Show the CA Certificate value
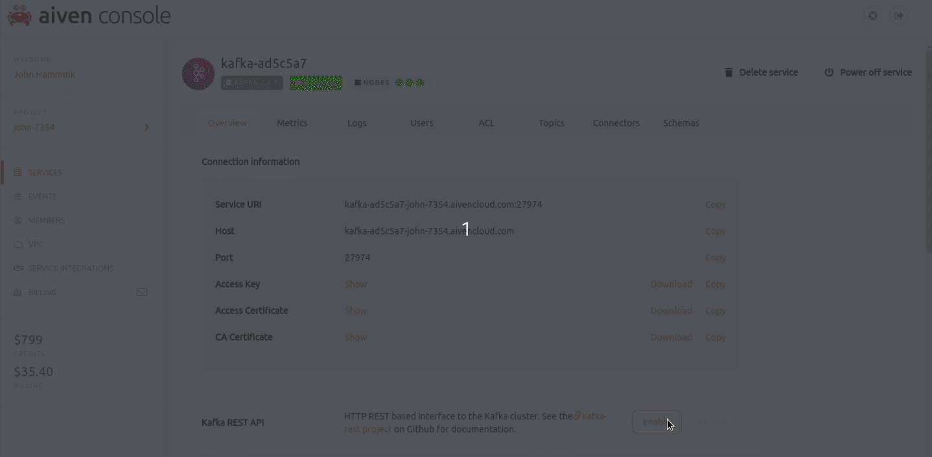932x457 pixels. click(x=355, y=337)
